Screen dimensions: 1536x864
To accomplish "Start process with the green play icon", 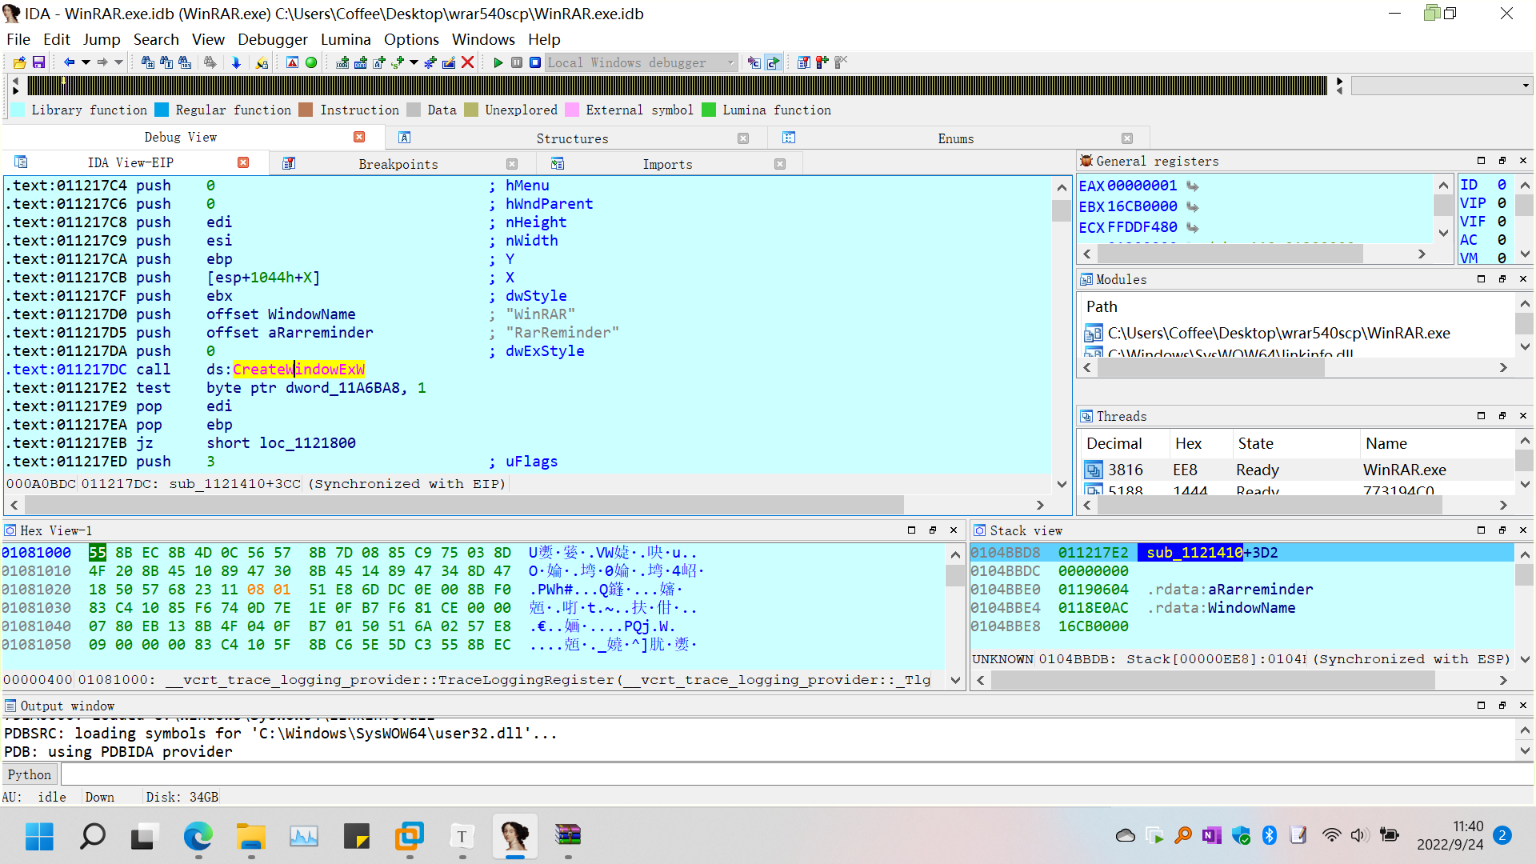I will 498,62.
